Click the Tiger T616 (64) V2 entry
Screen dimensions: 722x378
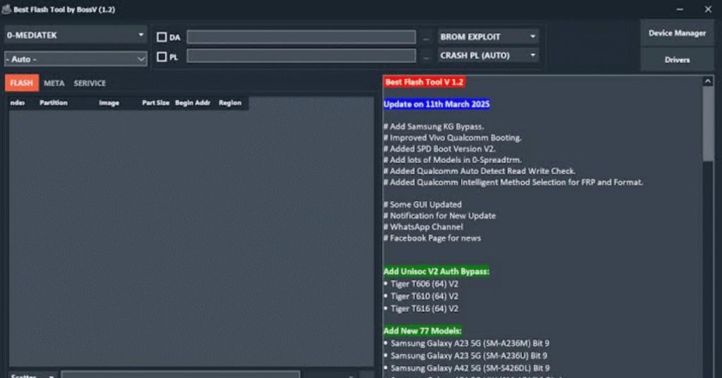[x=422, y=309]
